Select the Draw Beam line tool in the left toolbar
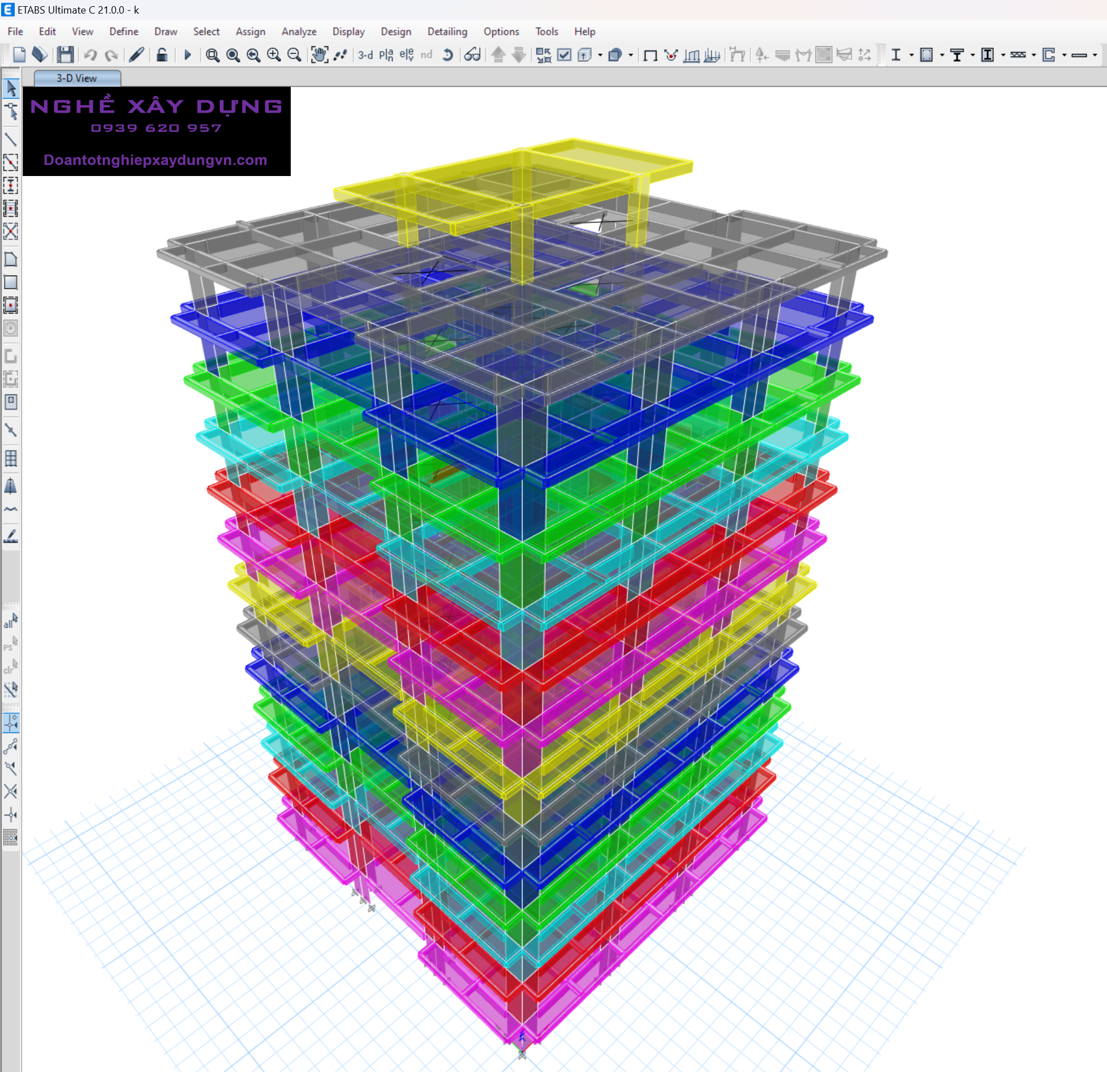 (x=11, y=139)
